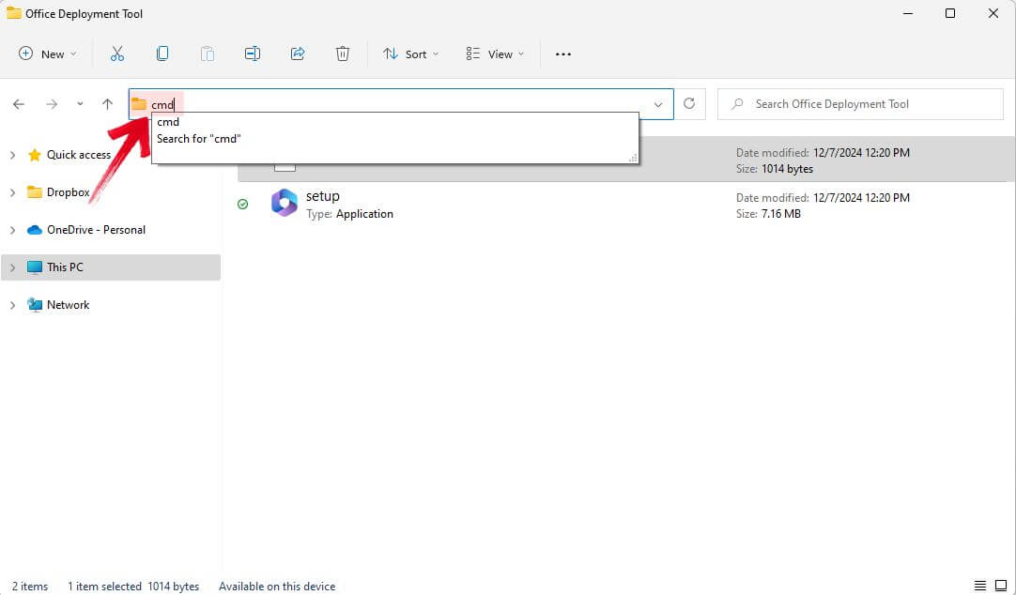Viewport: 1016px width, 595px height.
Task: Click the address bar containing cmd
Action: tap(401, 104)
